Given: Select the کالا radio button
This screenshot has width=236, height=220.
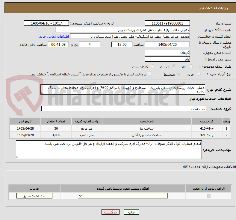Looking at the screenshot, I should click(191, 66).
